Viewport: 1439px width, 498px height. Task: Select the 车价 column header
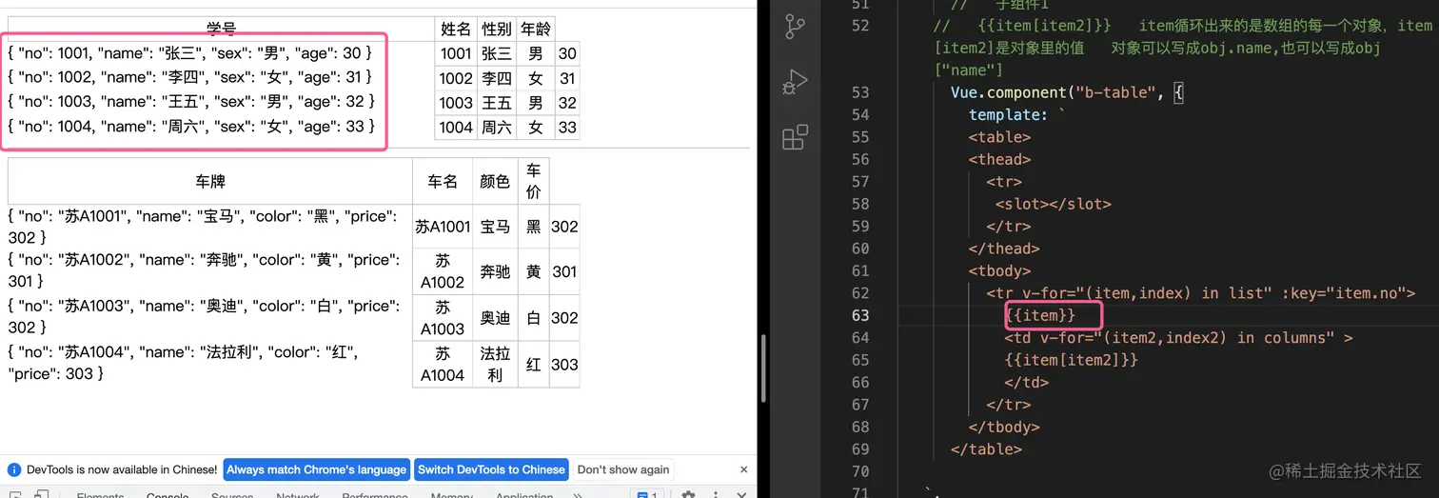point(533,181)
